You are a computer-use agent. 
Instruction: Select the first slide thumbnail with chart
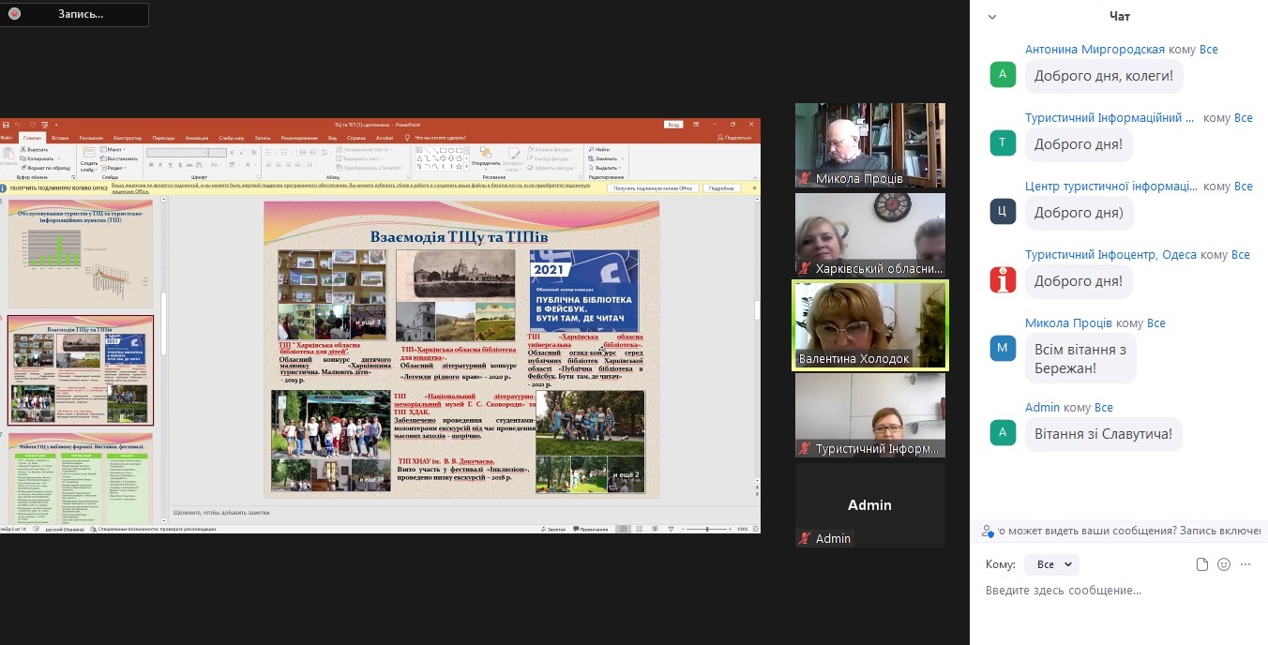coord(80,254)
